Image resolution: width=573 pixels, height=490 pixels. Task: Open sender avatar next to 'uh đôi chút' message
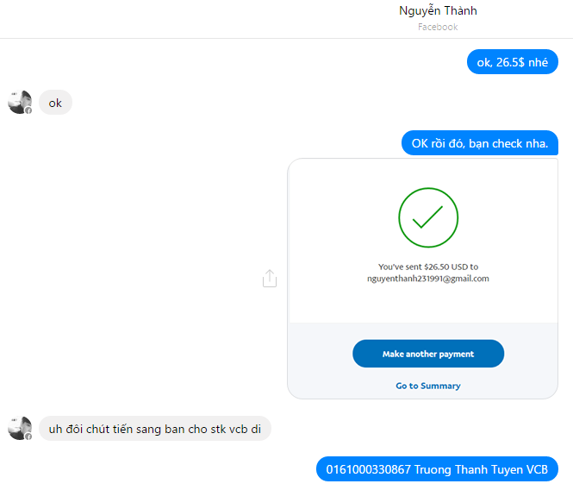tap(20, 428)
